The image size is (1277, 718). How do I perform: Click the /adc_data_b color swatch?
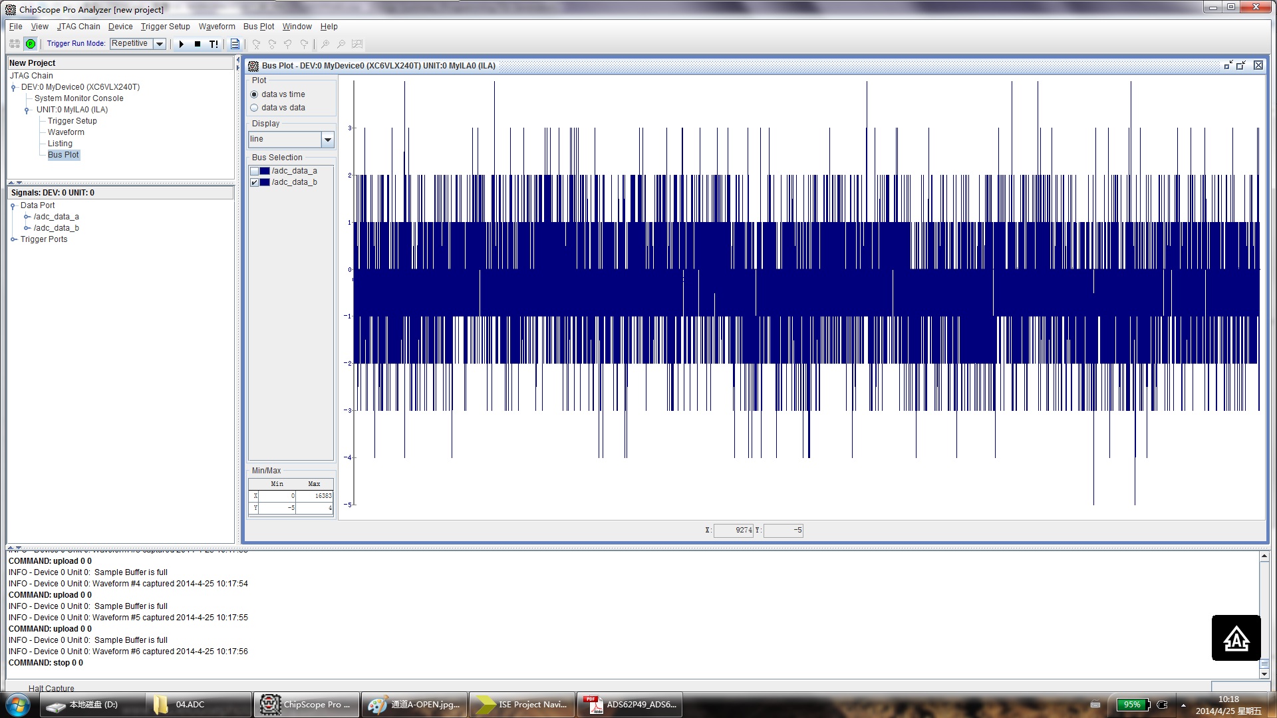point(265,182)
